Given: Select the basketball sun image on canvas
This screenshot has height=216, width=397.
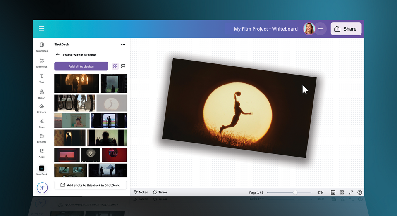Looking at the screenshot, I should (239, 108).
